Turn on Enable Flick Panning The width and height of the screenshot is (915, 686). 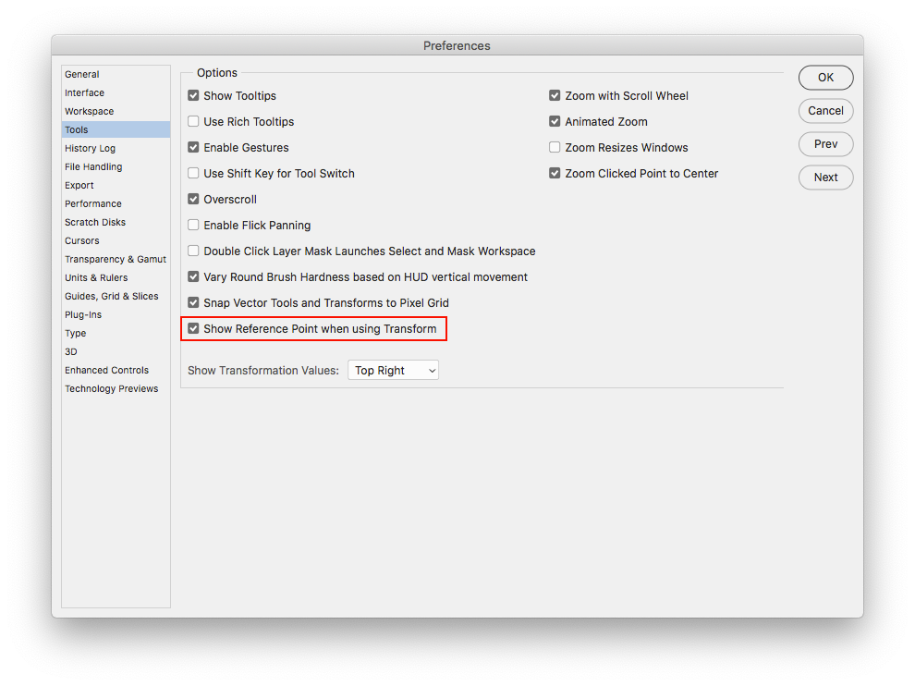tap(194, 226)
